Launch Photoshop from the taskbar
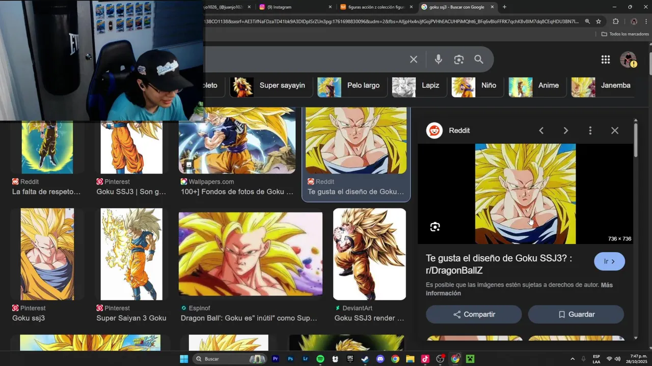 [x=290, y=359]
